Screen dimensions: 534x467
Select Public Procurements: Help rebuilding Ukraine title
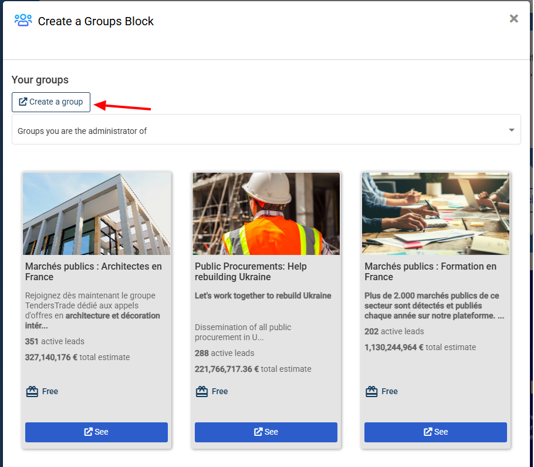coord(251,271)
